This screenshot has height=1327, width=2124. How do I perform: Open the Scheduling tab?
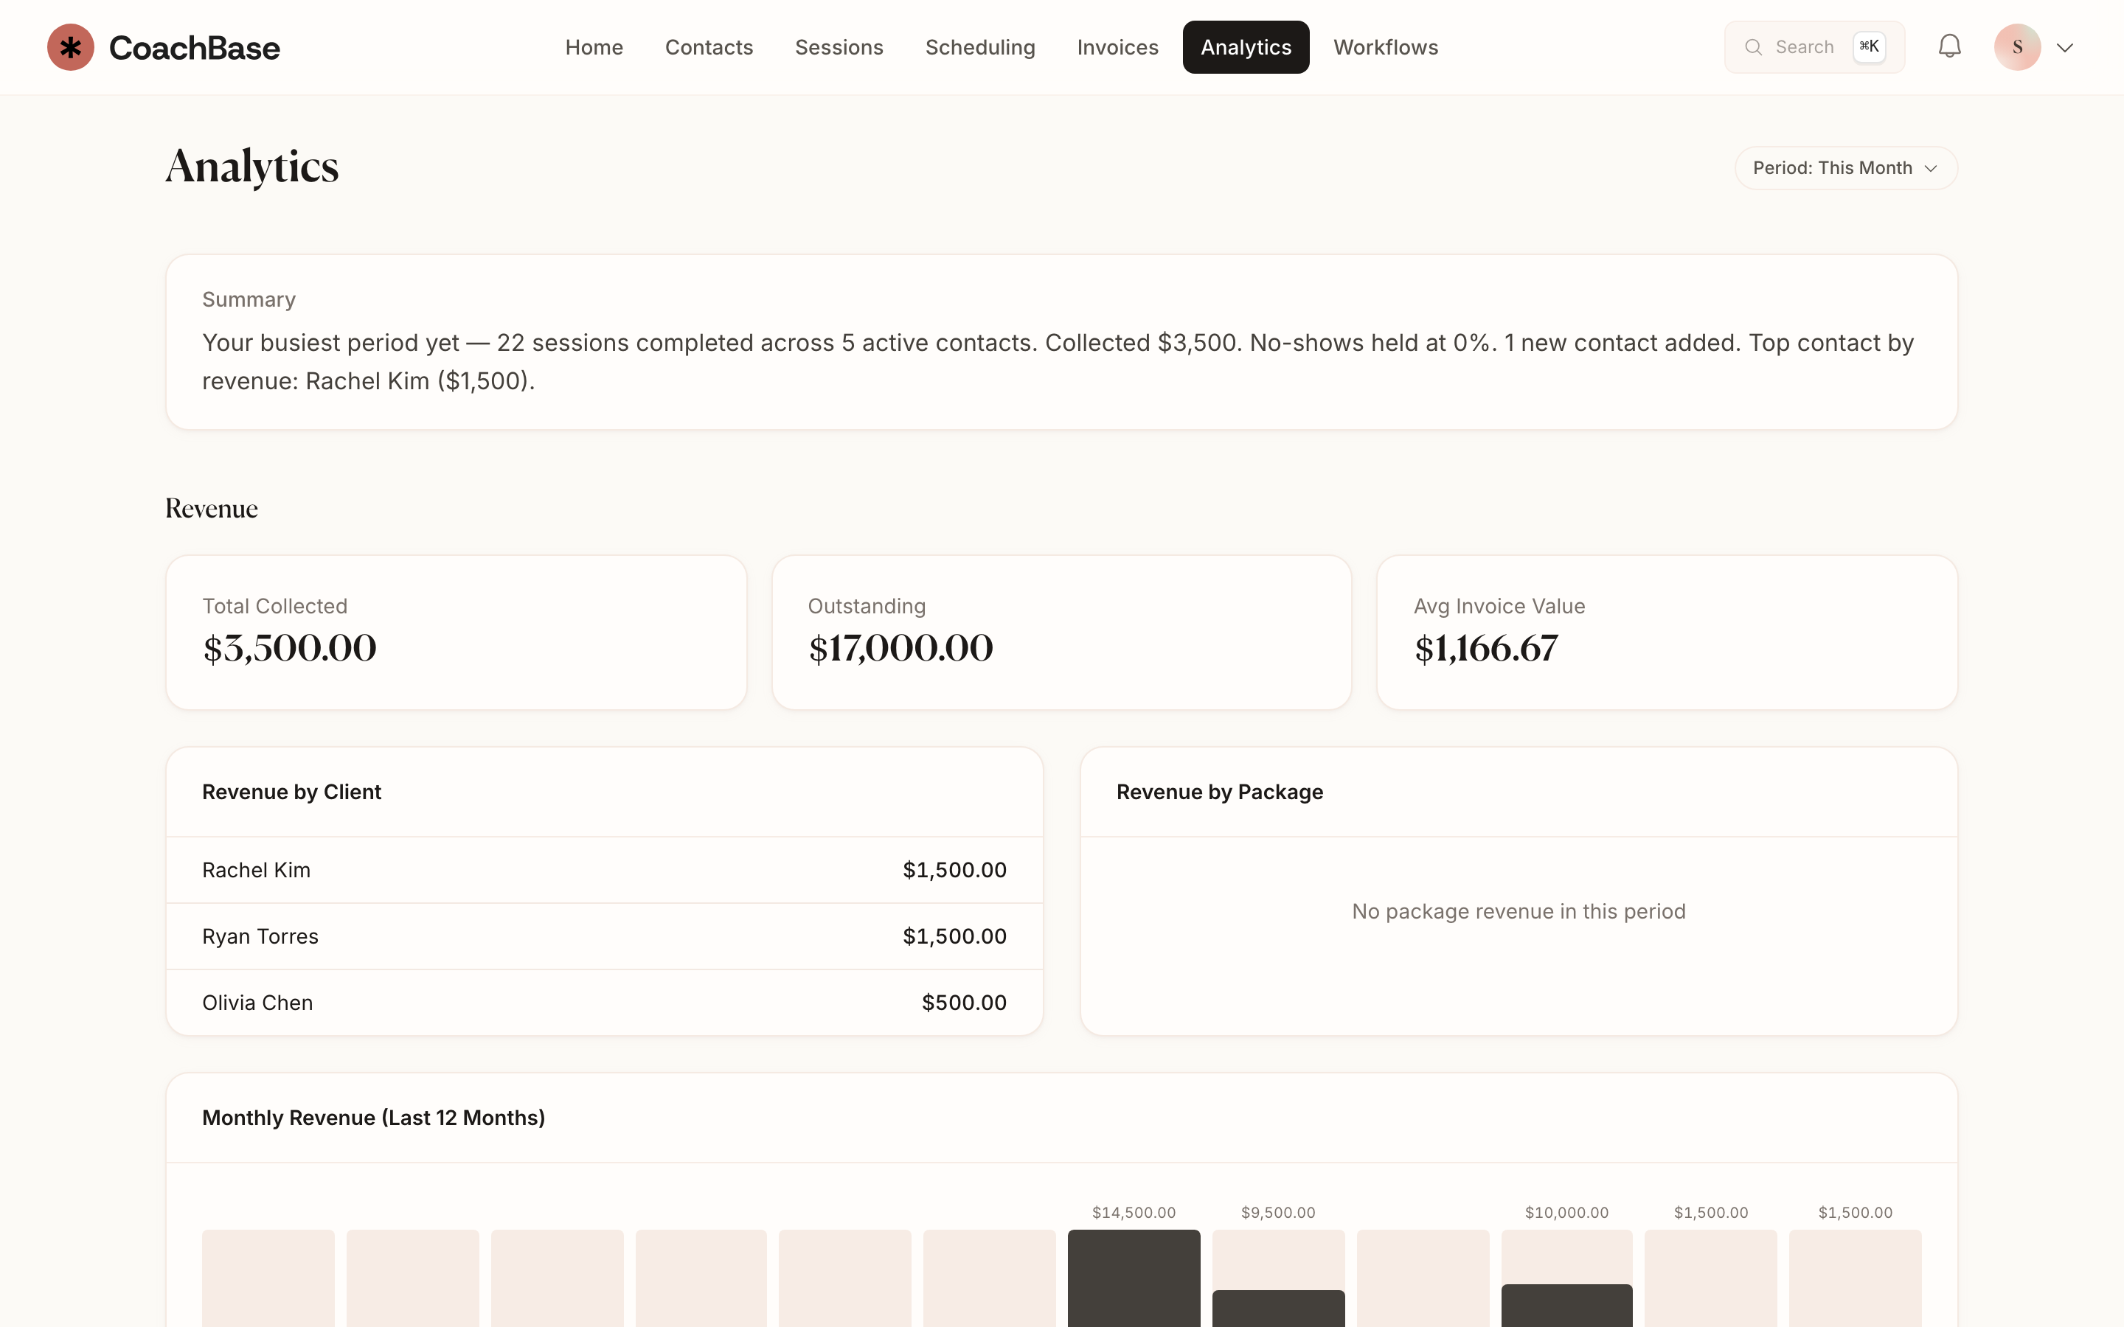(980, 47)
